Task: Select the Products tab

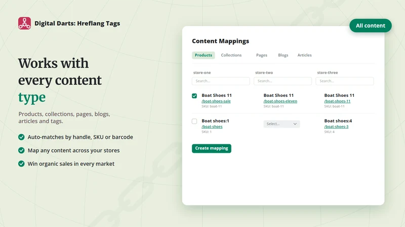Action: point(204,55)
